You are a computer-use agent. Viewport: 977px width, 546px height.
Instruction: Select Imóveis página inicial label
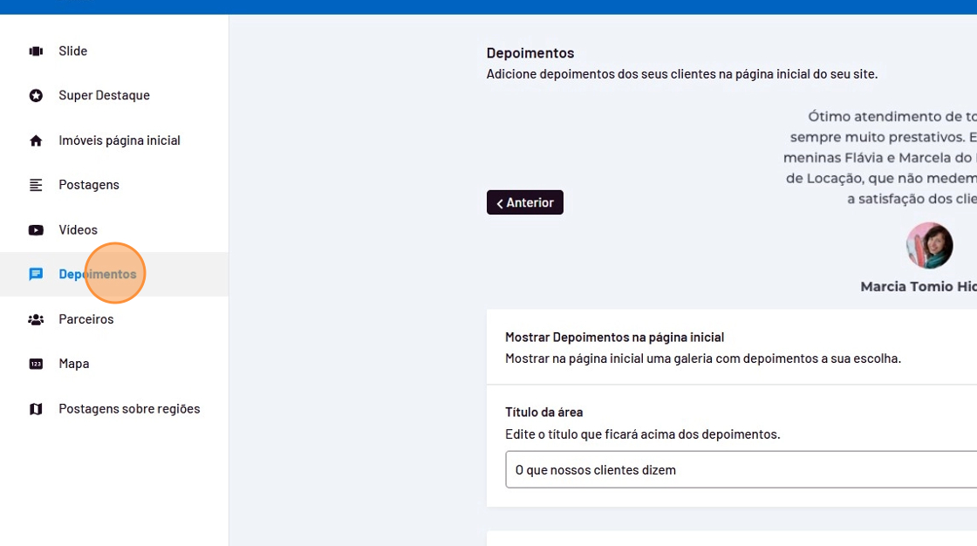tap(120, 140)
